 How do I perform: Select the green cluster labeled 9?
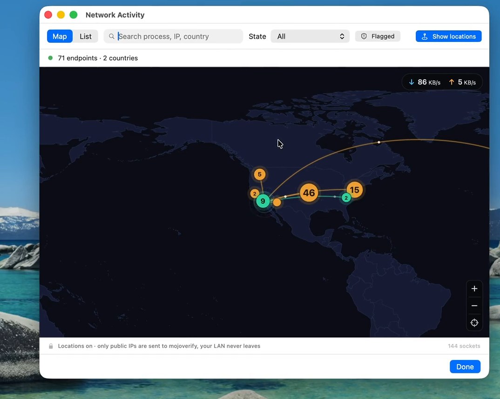pos(263,201)
